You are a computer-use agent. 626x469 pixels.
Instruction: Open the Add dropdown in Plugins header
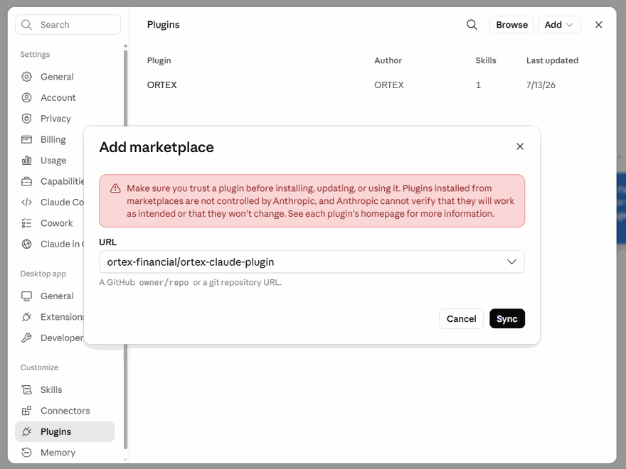pos(559,25)
